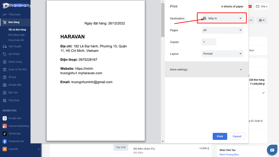Screen dimensions: 279x157
Task: Click the Khuyến Mãi gift icon
Action: (x=5, y=85)
